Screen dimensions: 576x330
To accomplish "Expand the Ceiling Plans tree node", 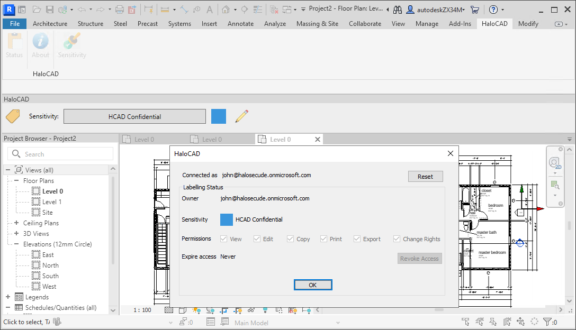I will click(x=17, y=223).
